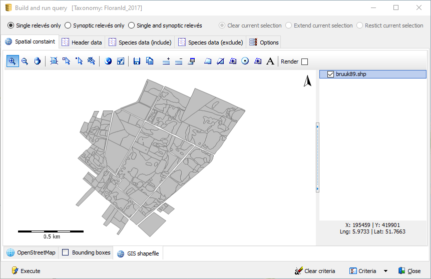Select the zoom in tool

pos(12,61)
